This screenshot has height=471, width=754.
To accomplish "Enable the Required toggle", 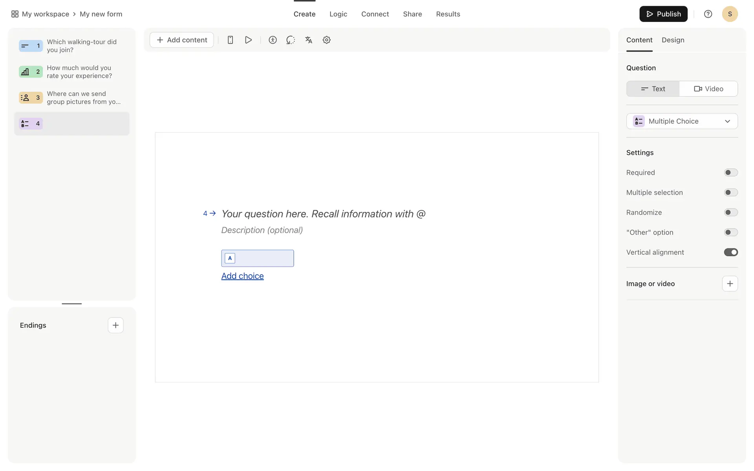I will point(730,173).
